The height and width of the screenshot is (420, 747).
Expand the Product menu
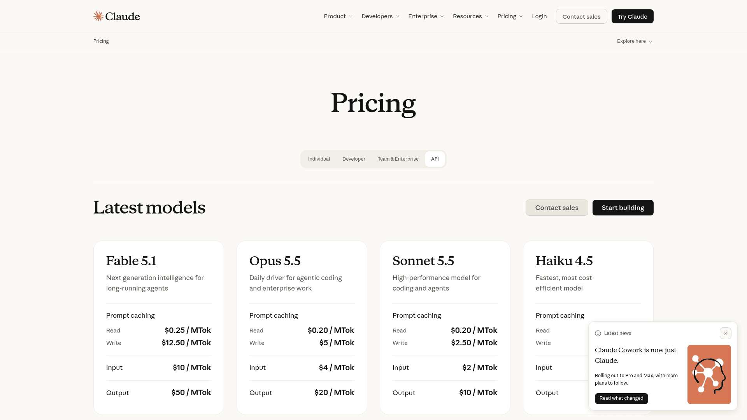338,16
